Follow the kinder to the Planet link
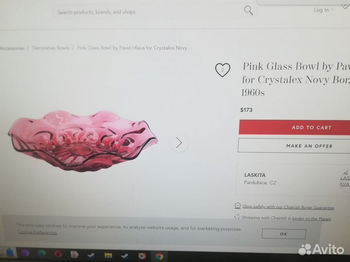This screenshot has width=350, height=262. coord(312,219)
